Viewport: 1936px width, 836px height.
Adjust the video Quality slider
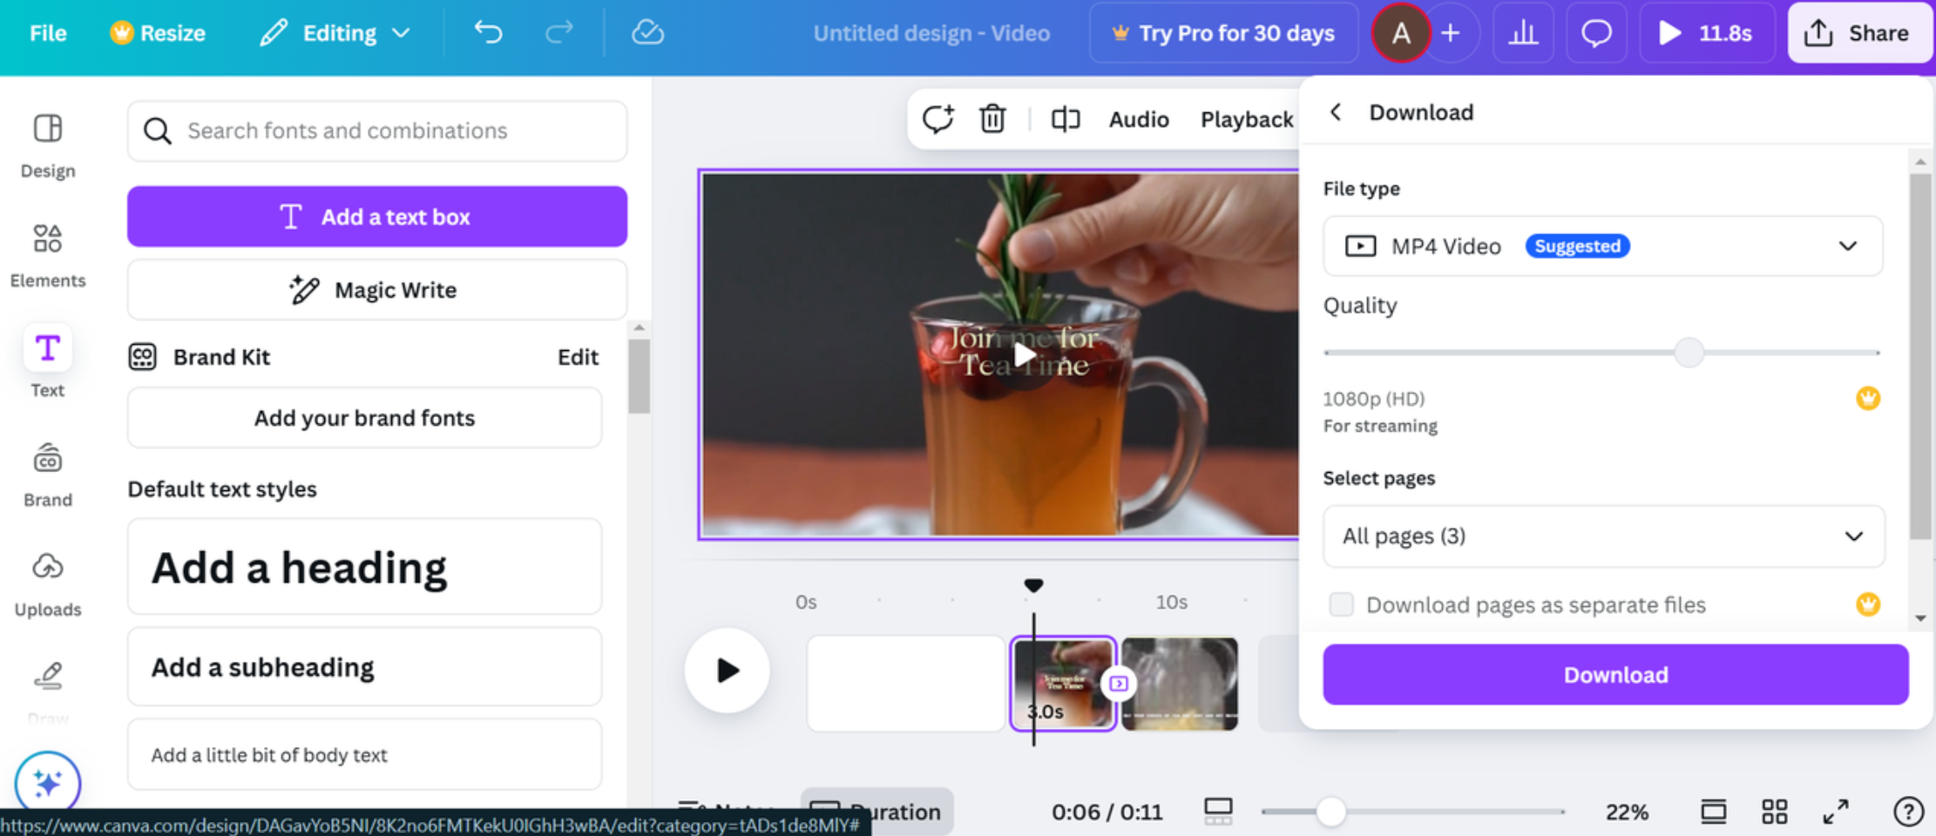[x=1689, y=353]
